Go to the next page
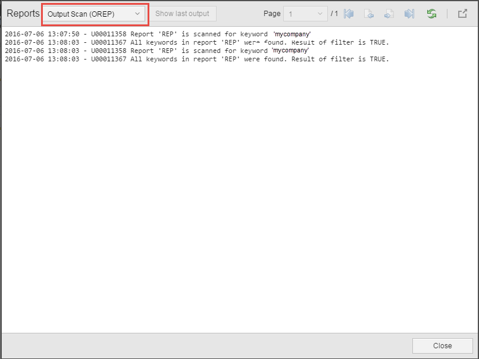 (x=389, y=14)
